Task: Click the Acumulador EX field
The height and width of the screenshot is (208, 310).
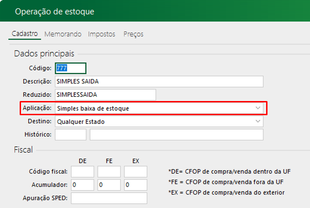Action: click(135, 185)
